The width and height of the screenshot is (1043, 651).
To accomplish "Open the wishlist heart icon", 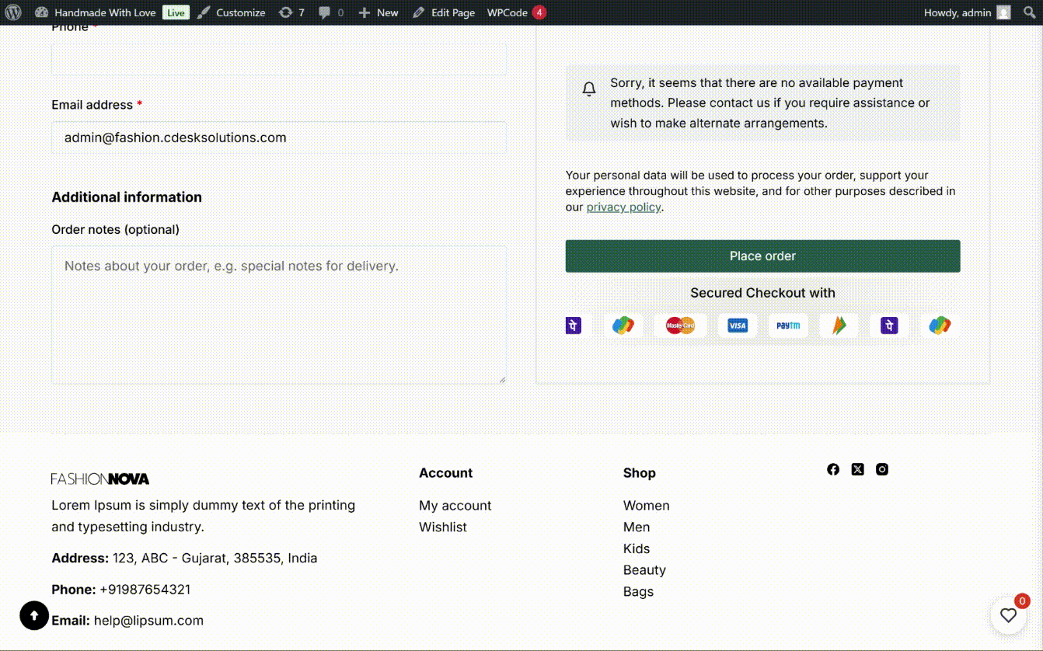I will pos(1008,615).
